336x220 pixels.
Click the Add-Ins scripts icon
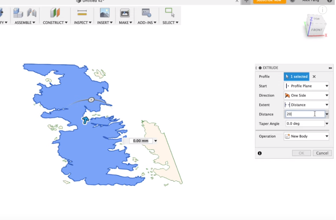pos(147,13)
